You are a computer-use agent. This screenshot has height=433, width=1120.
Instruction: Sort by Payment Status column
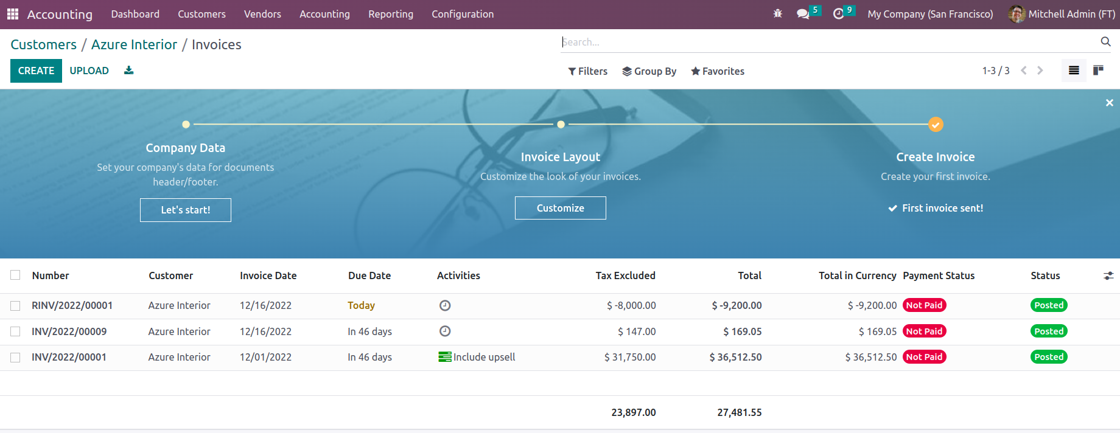click(x=939, y=275)
